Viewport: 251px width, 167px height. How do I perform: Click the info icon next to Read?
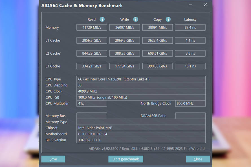[x=102, y=19]
